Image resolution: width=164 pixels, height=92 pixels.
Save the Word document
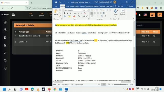tap(56, 2)
